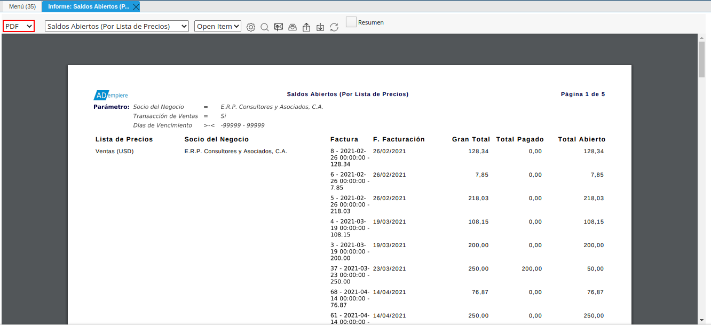This screenshot has height=325, width=711.
Task: Click invoice entry 37 - 2021-03-23
Action: click(350, 275)
